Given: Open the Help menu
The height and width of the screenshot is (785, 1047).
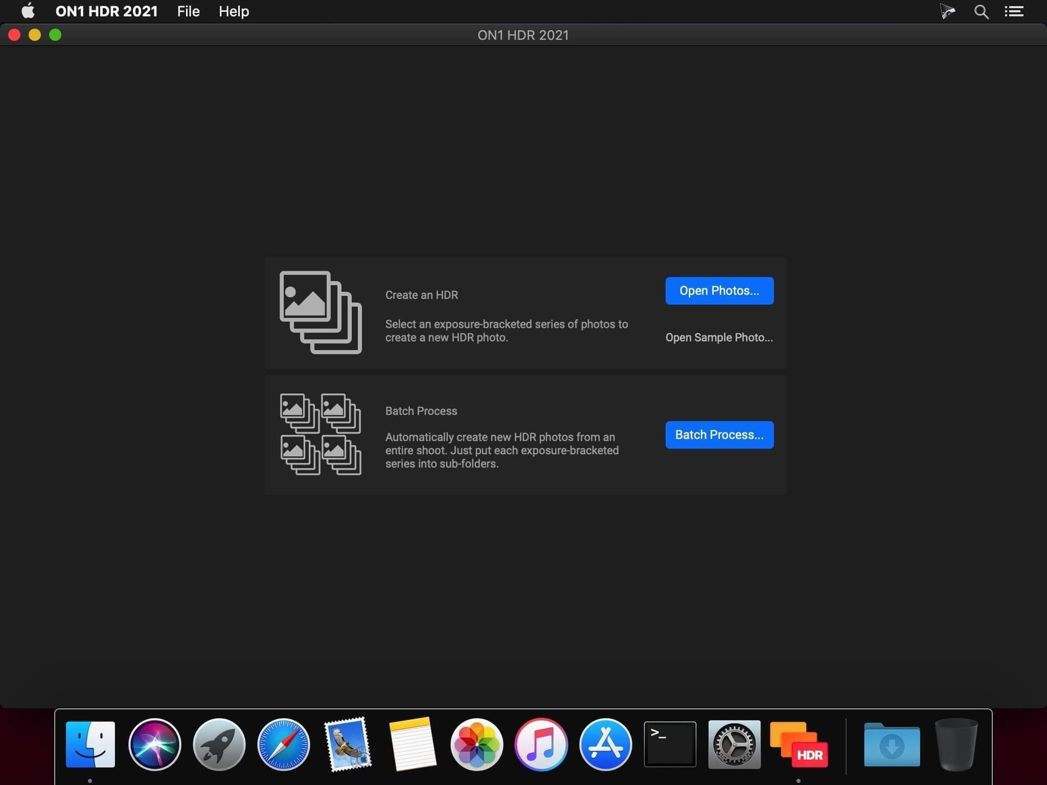Looking at the screenshot, I should (x=234, y=11).
